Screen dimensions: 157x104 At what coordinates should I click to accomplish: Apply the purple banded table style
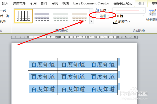tap(42, 16)
